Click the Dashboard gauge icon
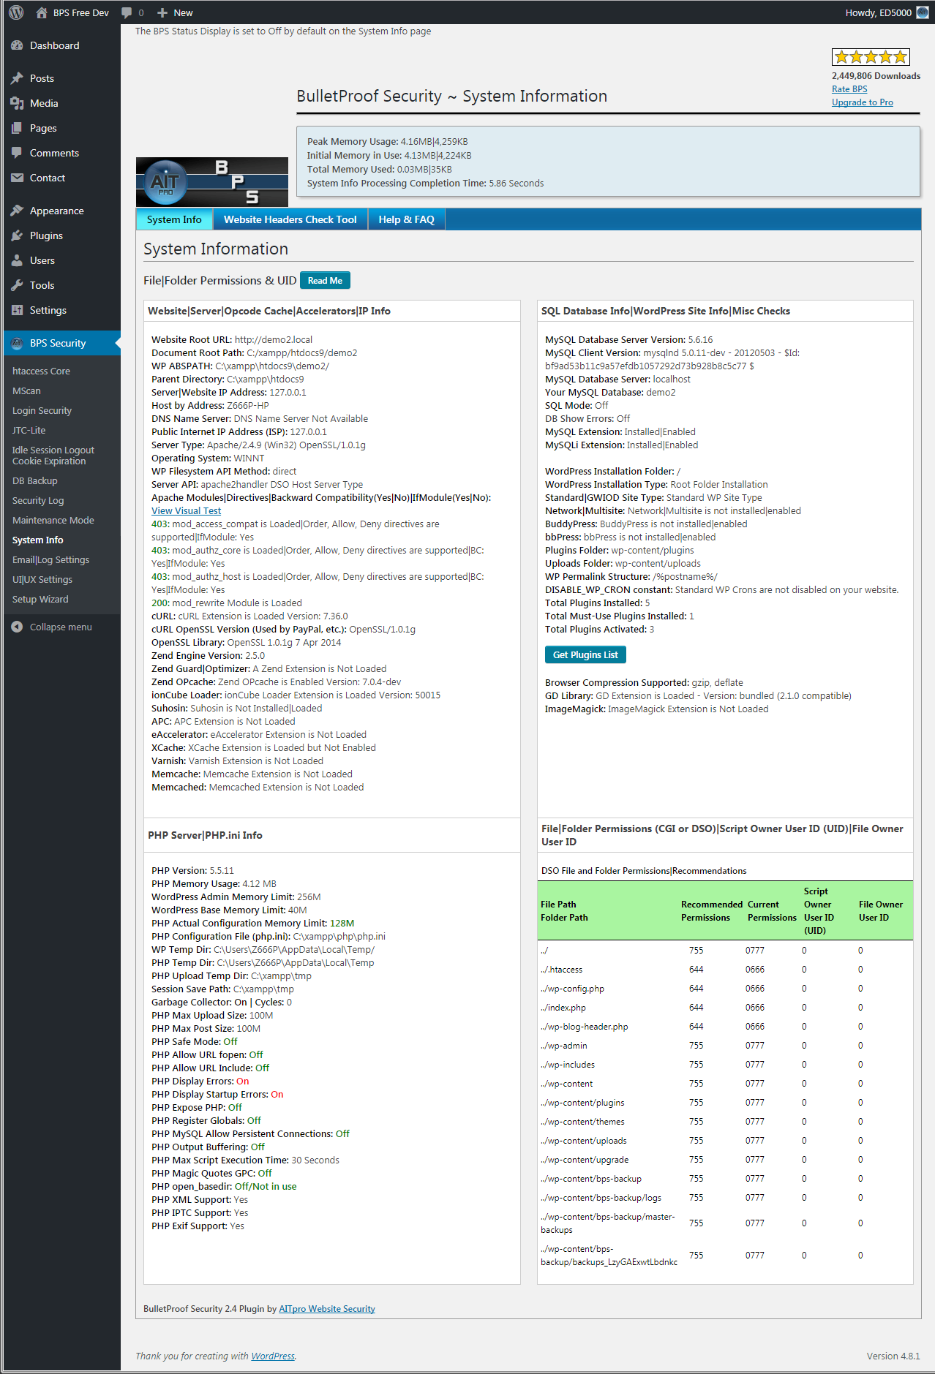Screen dimensions: 935x1374 (x=17, y=45)
